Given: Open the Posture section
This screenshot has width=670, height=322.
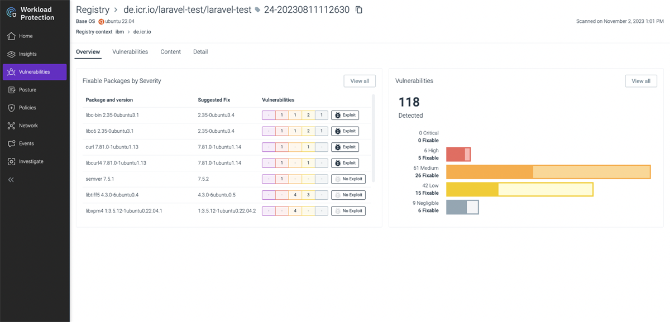Looking at the screenshot, I should point(27,89).
